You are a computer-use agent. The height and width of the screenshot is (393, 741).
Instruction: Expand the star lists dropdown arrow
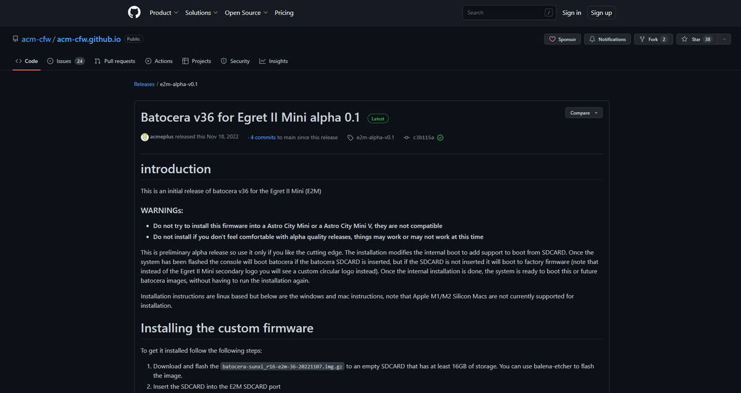tap(723, 39)
